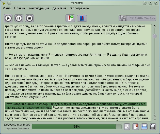The height and width of the screenshot is (134, 160).
Task: Close the Menestrel window
Action: pos(156,3)
